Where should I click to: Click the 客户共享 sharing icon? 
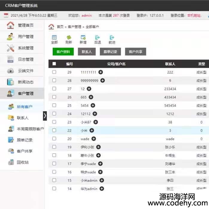pyautogui.click(x=11, y=151)
